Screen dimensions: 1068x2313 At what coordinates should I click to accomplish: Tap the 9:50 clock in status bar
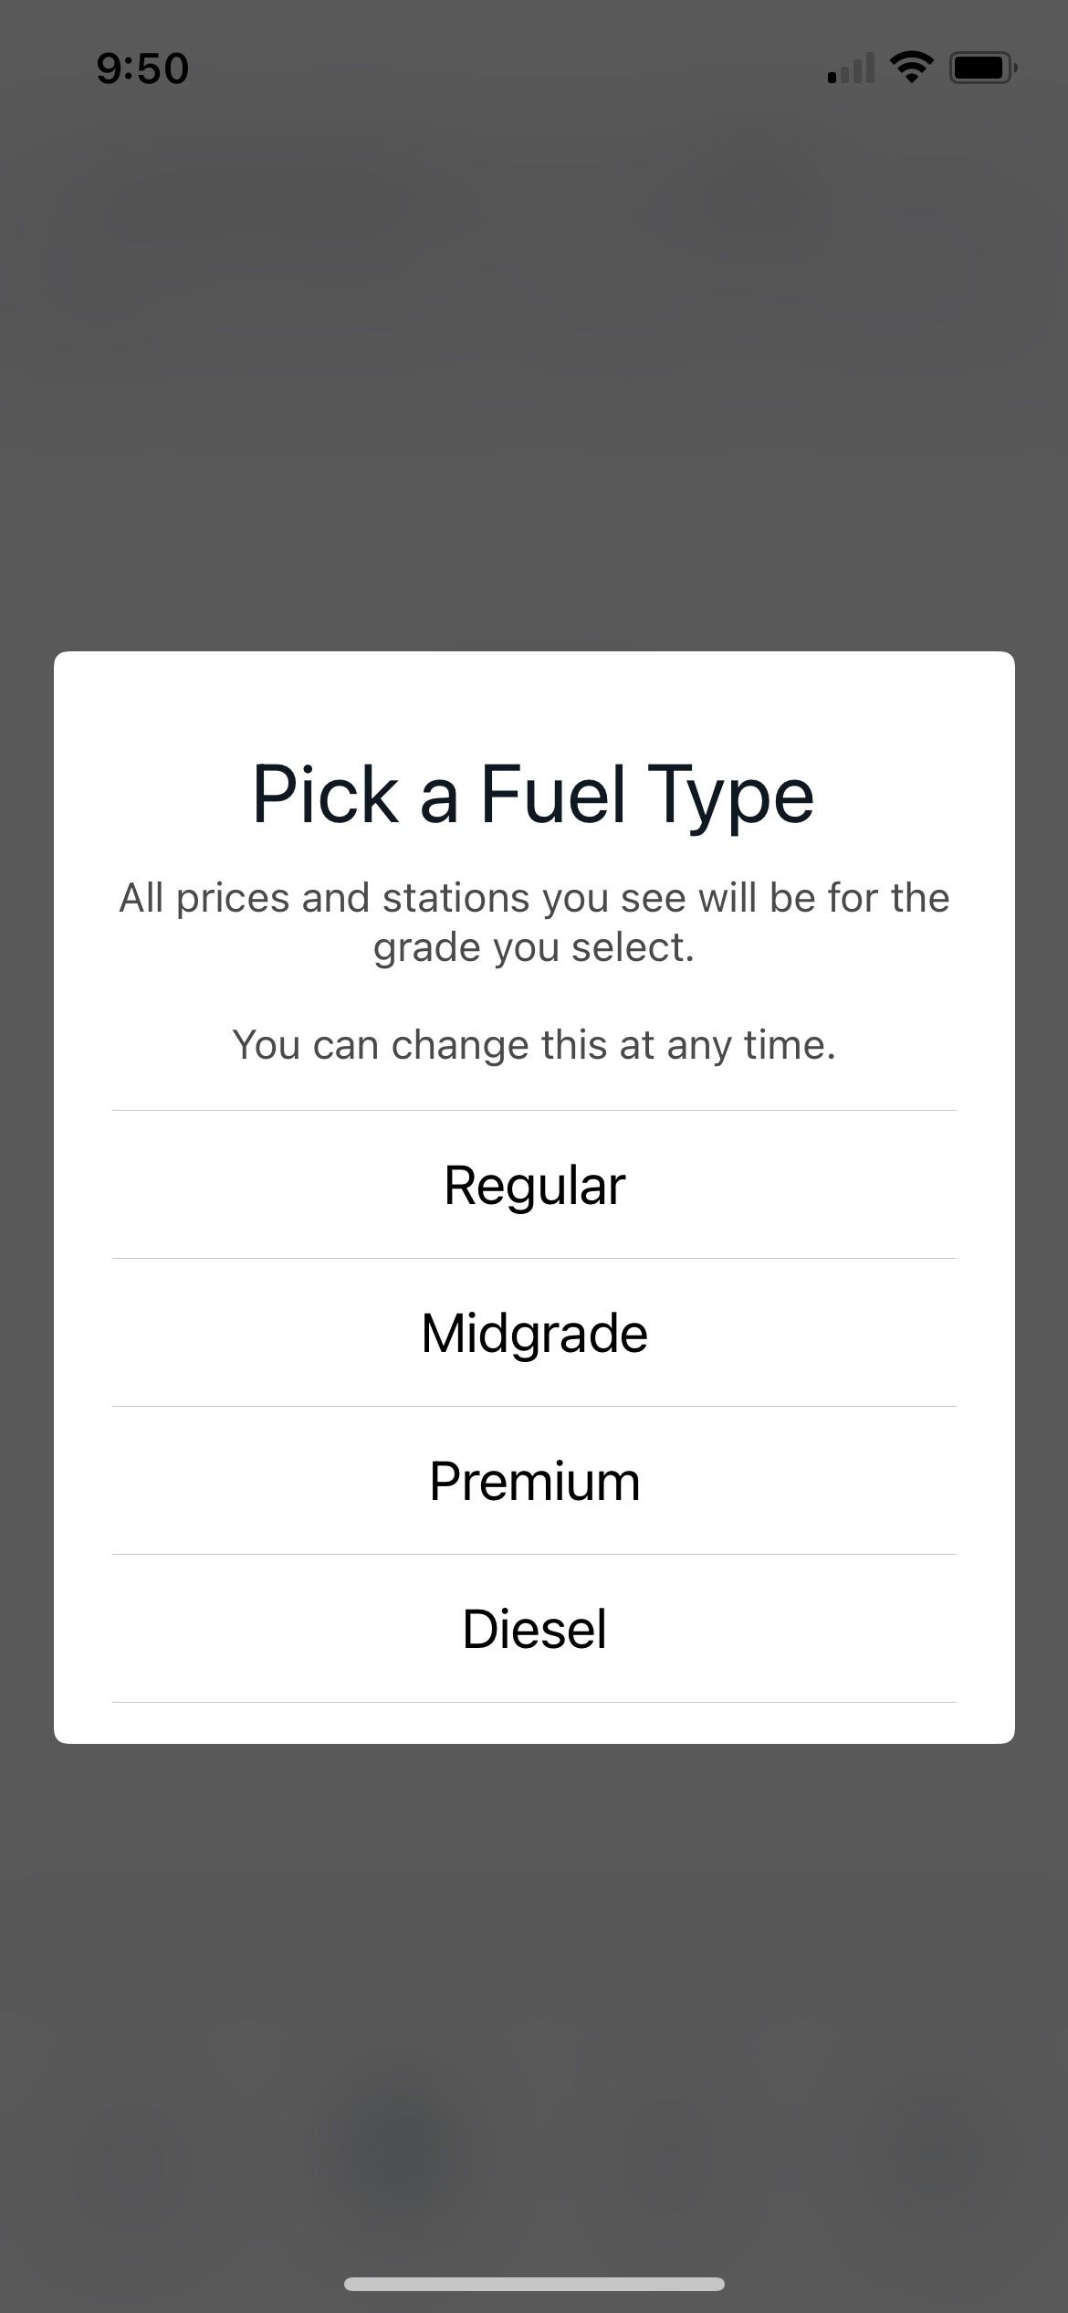click(x=142, y=69)
